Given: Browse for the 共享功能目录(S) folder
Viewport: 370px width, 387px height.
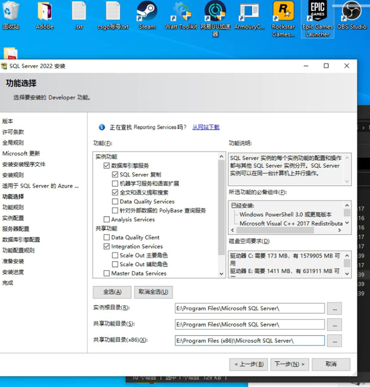Looking at the screenshot, I should point(334,324).
